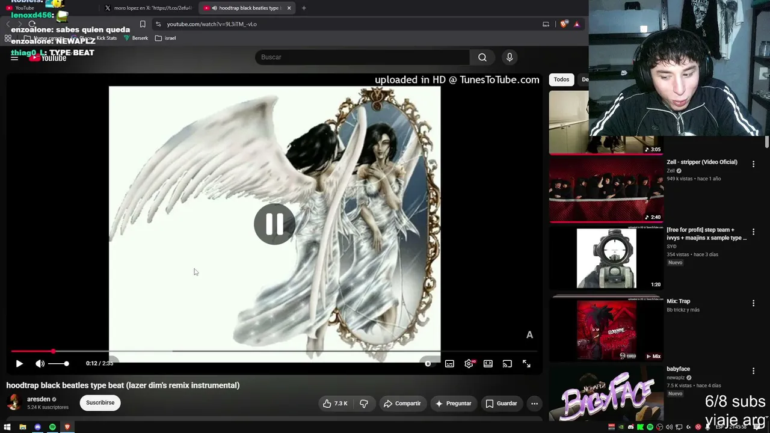Cast the video to a TV

507,364
